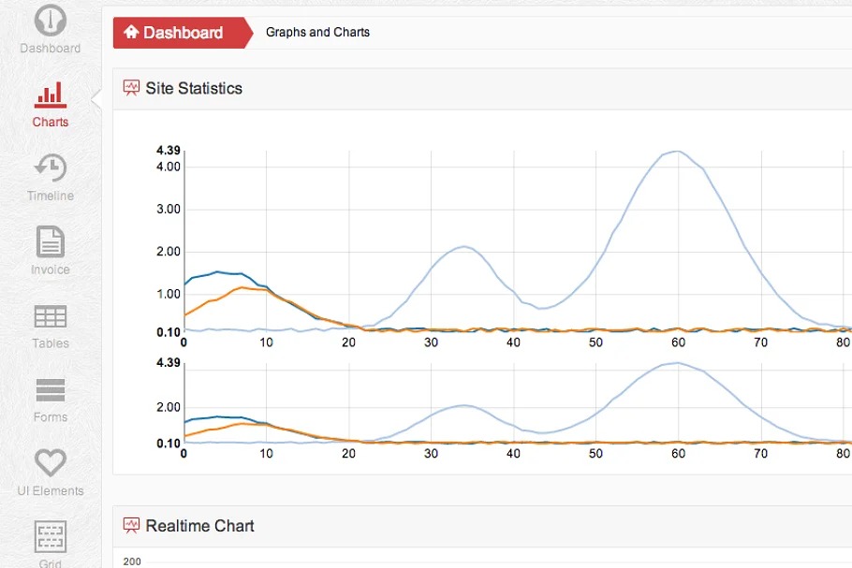Click the red Dashboard breadcrumb button
The width and height of the screenshot is (852, 568).
click(x=182, y=33)
